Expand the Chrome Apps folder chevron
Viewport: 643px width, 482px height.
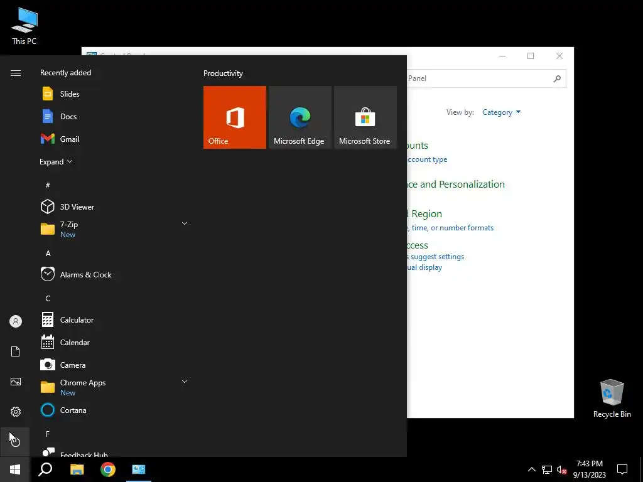click(185, 382)
